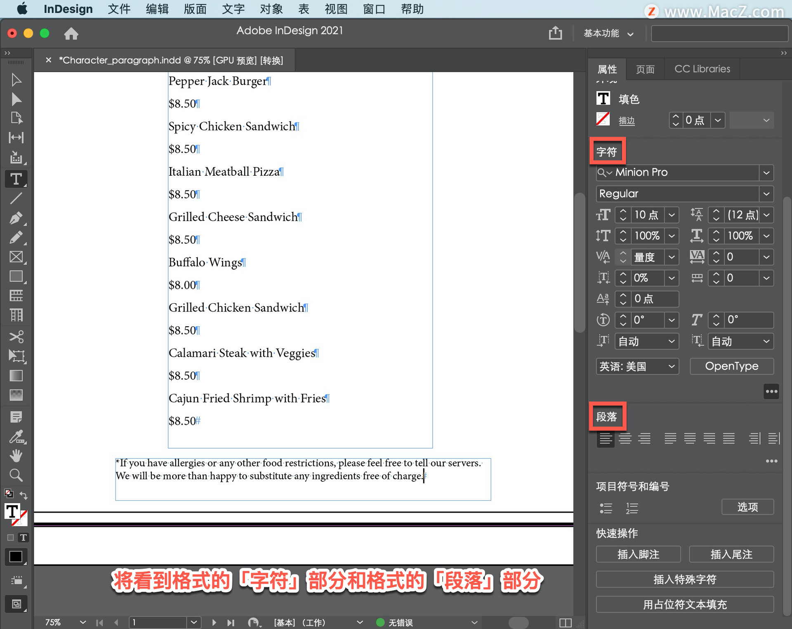Enable align left paragraph
This screenshot has height=629, width=792.
606,438
